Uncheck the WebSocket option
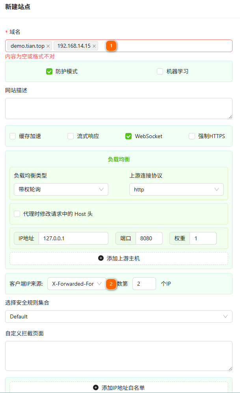240x393 pixels. click(x=128, y=136)
